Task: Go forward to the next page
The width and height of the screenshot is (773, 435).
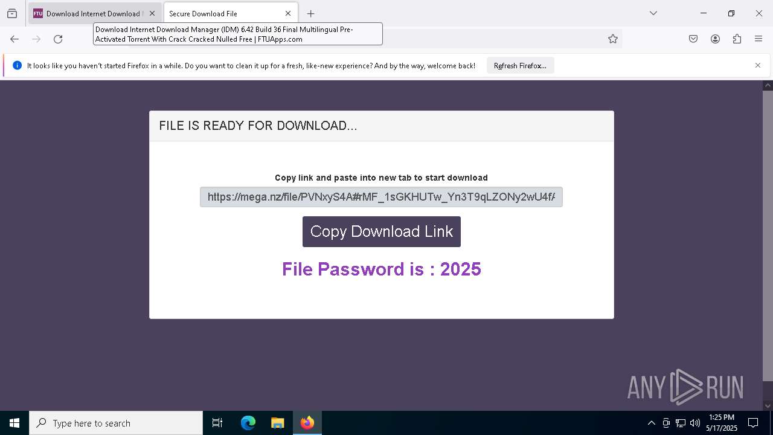Action: 36,39
